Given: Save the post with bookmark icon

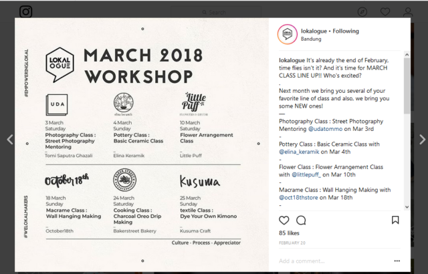Looking at the screenshot, I should point(395,220).
